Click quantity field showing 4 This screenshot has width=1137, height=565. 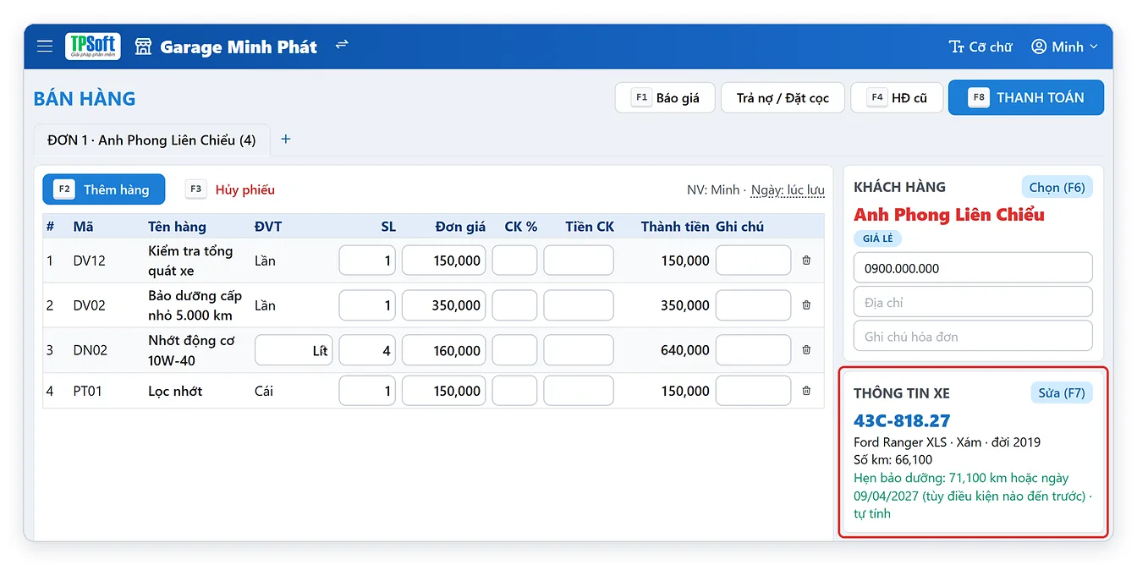367,350
